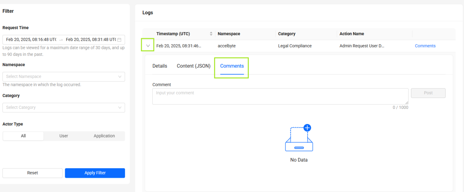Click the No Data text
This screenshot has width=464, height=192.
pyautogui.click(x=299, y=160)
